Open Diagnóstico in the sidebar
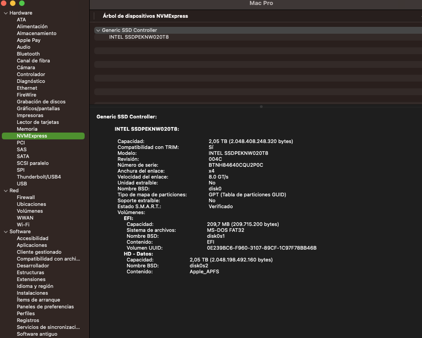The width and height of the screenshot is (422, 338). click(x=31, y=81)
